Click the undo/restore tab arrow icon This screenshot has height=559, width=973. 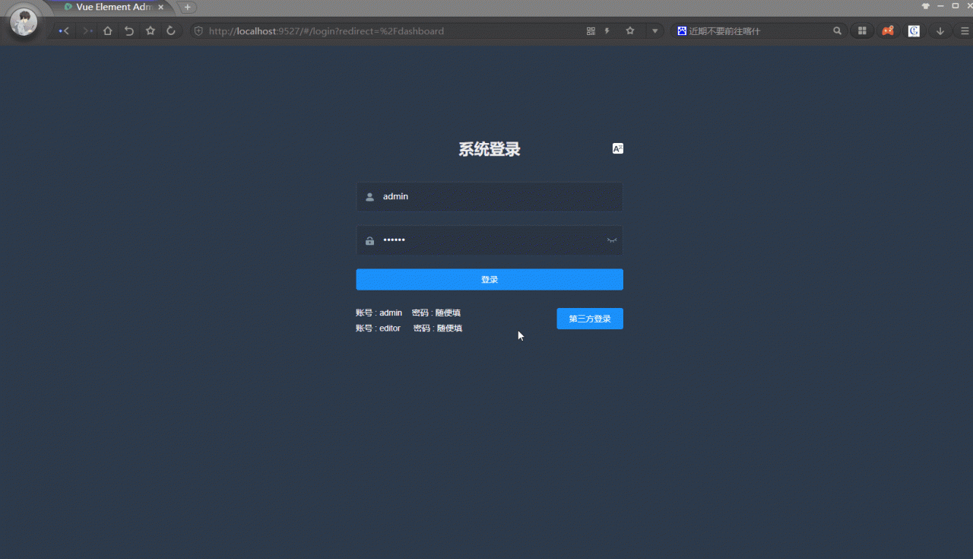coord(129,31)
